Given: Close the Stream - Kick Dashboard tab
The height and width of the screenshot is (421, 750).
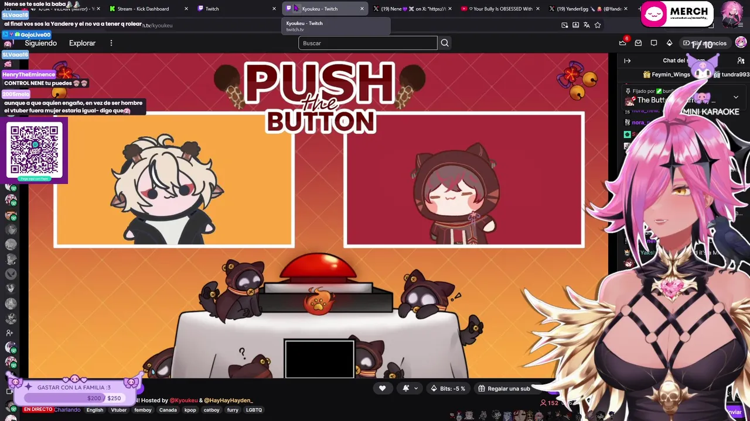Looking at the screenshot, I should (x=186, y=9).
